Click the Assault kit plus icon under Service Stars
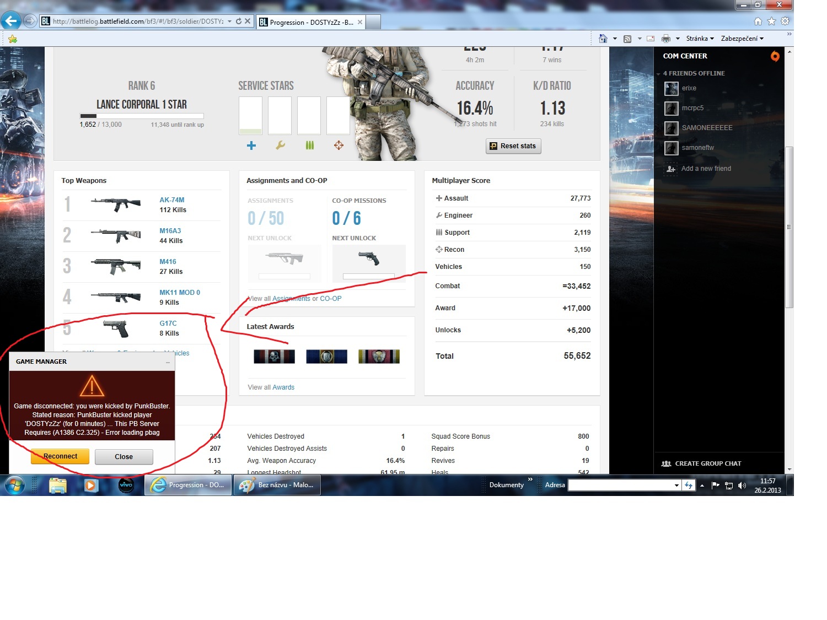The width and height of the screenshot is (827, 620). [251, 145]
